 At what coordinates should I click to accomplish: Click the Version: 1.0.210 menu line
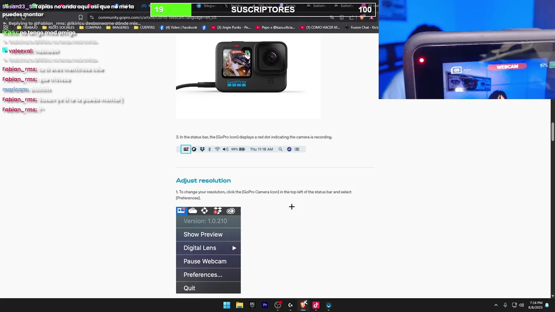pos(205,221)
